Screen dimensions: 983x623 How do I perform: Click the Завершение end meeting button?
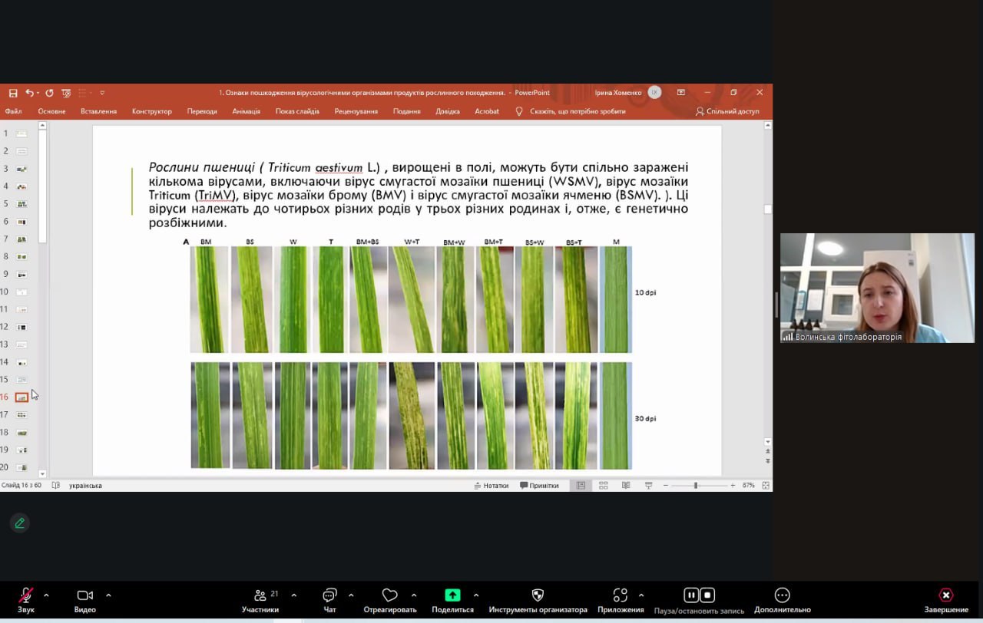[x=946, y=596]
